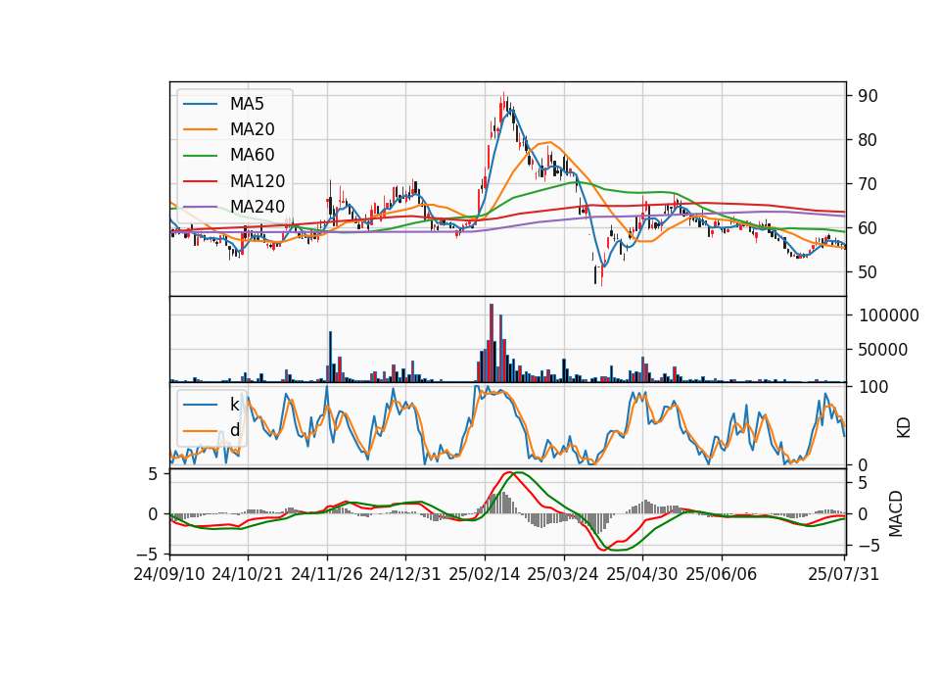Click the MA60 legend label
This screenshot has width=940, height=676.
click(x=252, y=155)
